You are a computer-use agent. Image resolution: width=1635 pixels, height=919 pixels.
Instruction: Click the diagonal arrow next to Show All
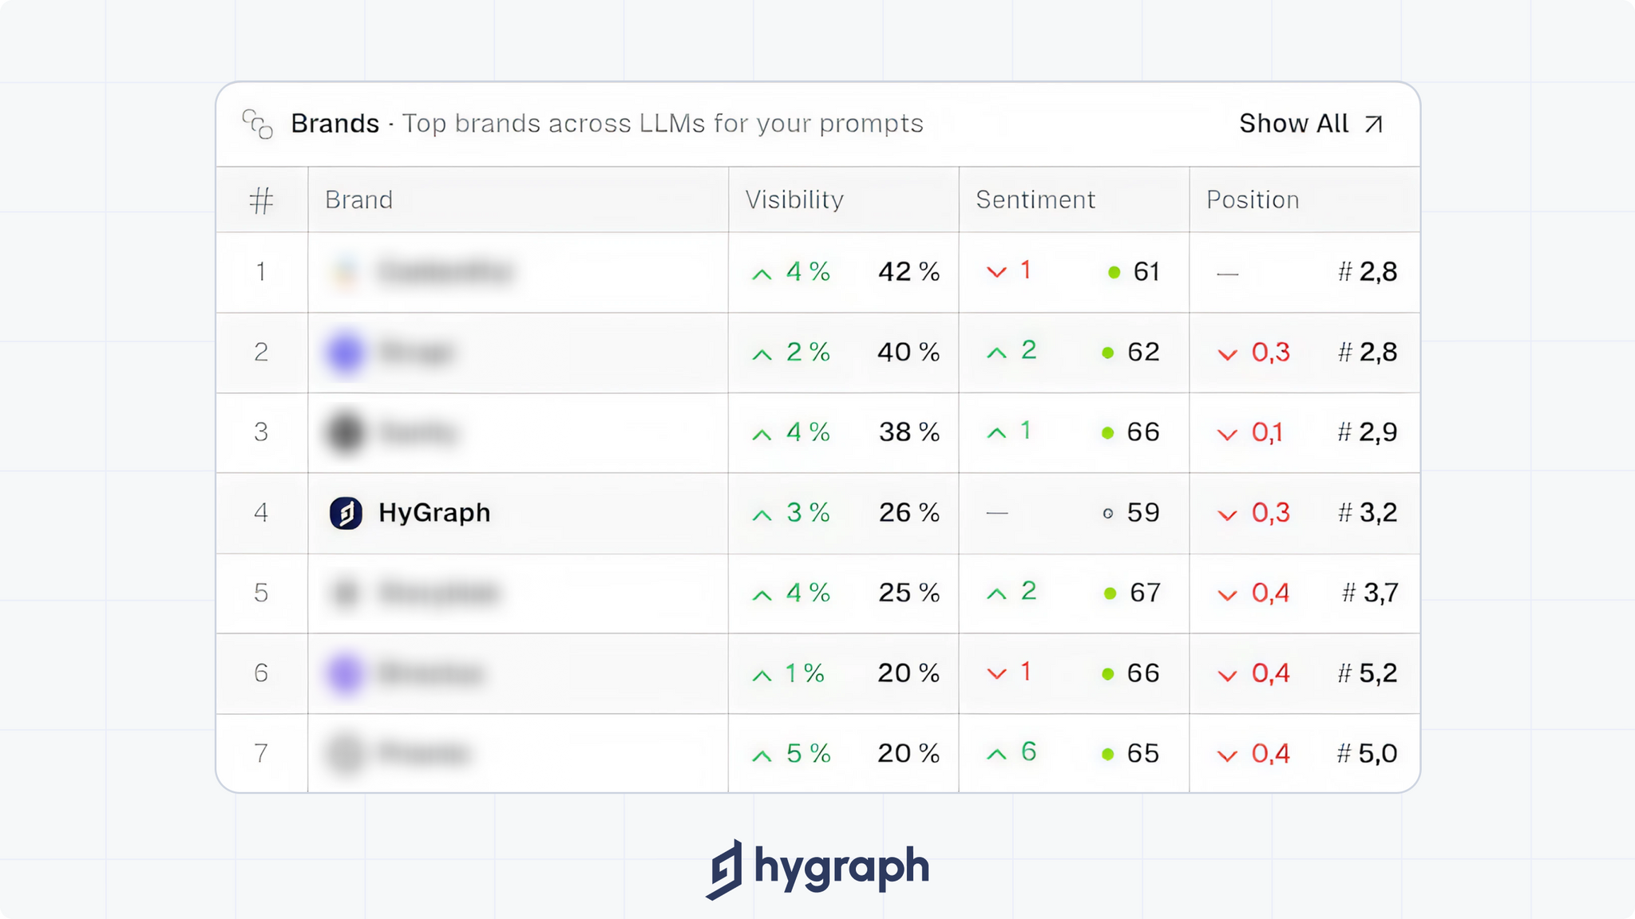tap(1375, 123)
